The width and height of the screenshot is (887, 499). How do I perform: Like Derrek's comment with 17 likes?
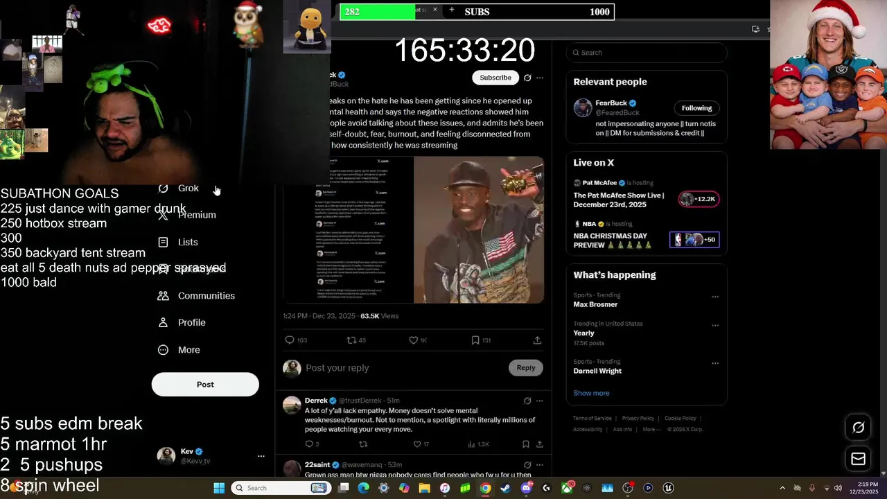pos(421,444)
